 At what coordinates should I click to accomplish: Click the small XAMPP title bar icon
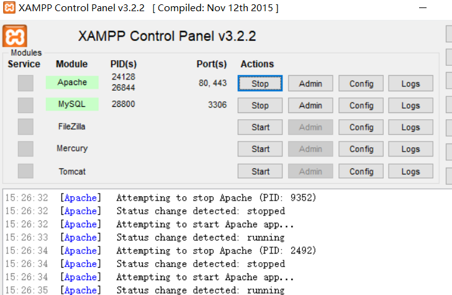tap(9, 7)
